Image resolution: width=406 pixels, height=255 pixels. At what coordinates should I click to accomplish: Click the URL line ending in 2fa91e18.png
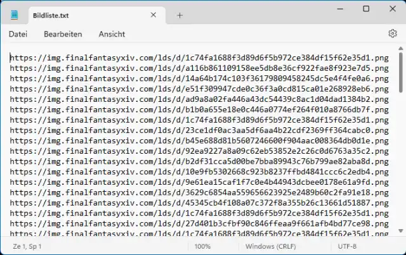(199, 192)
